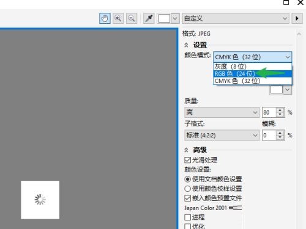Select 使用颜色校样设置 radio button
This screenshot has width=306, height=229.
point(187,189)
